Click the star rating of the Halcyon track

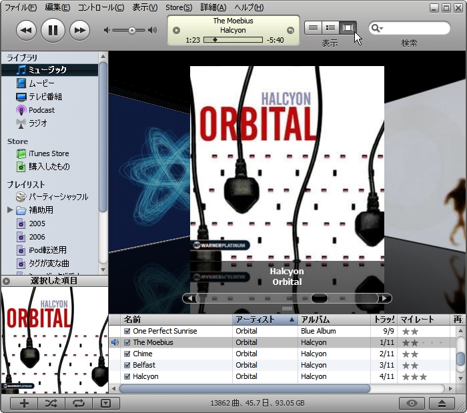pos(414,377)
